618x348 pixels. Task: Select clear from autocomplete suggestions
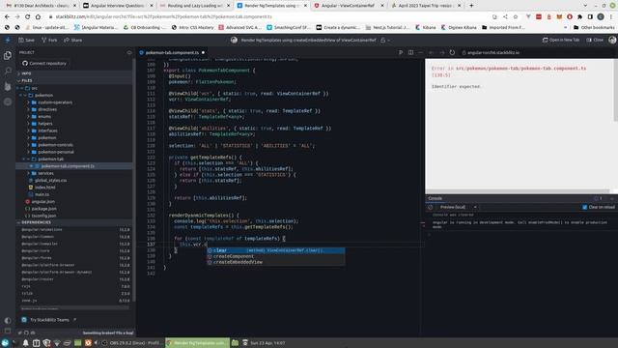[276, 250]
